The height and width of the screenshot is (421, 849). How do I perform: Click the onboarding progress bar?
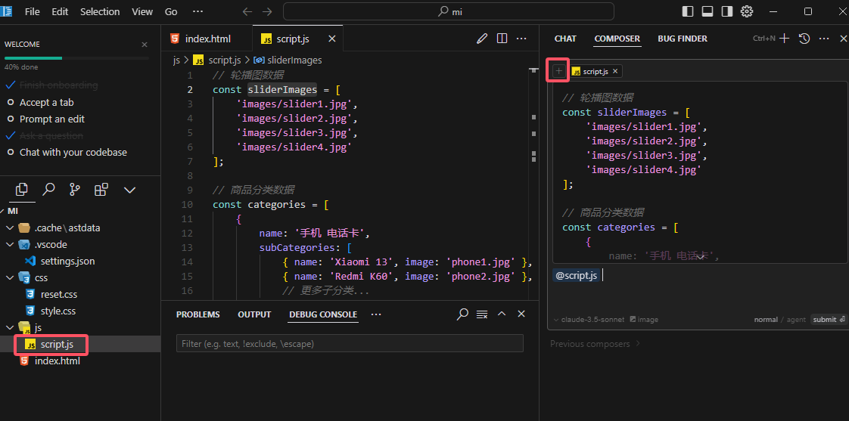76,58
